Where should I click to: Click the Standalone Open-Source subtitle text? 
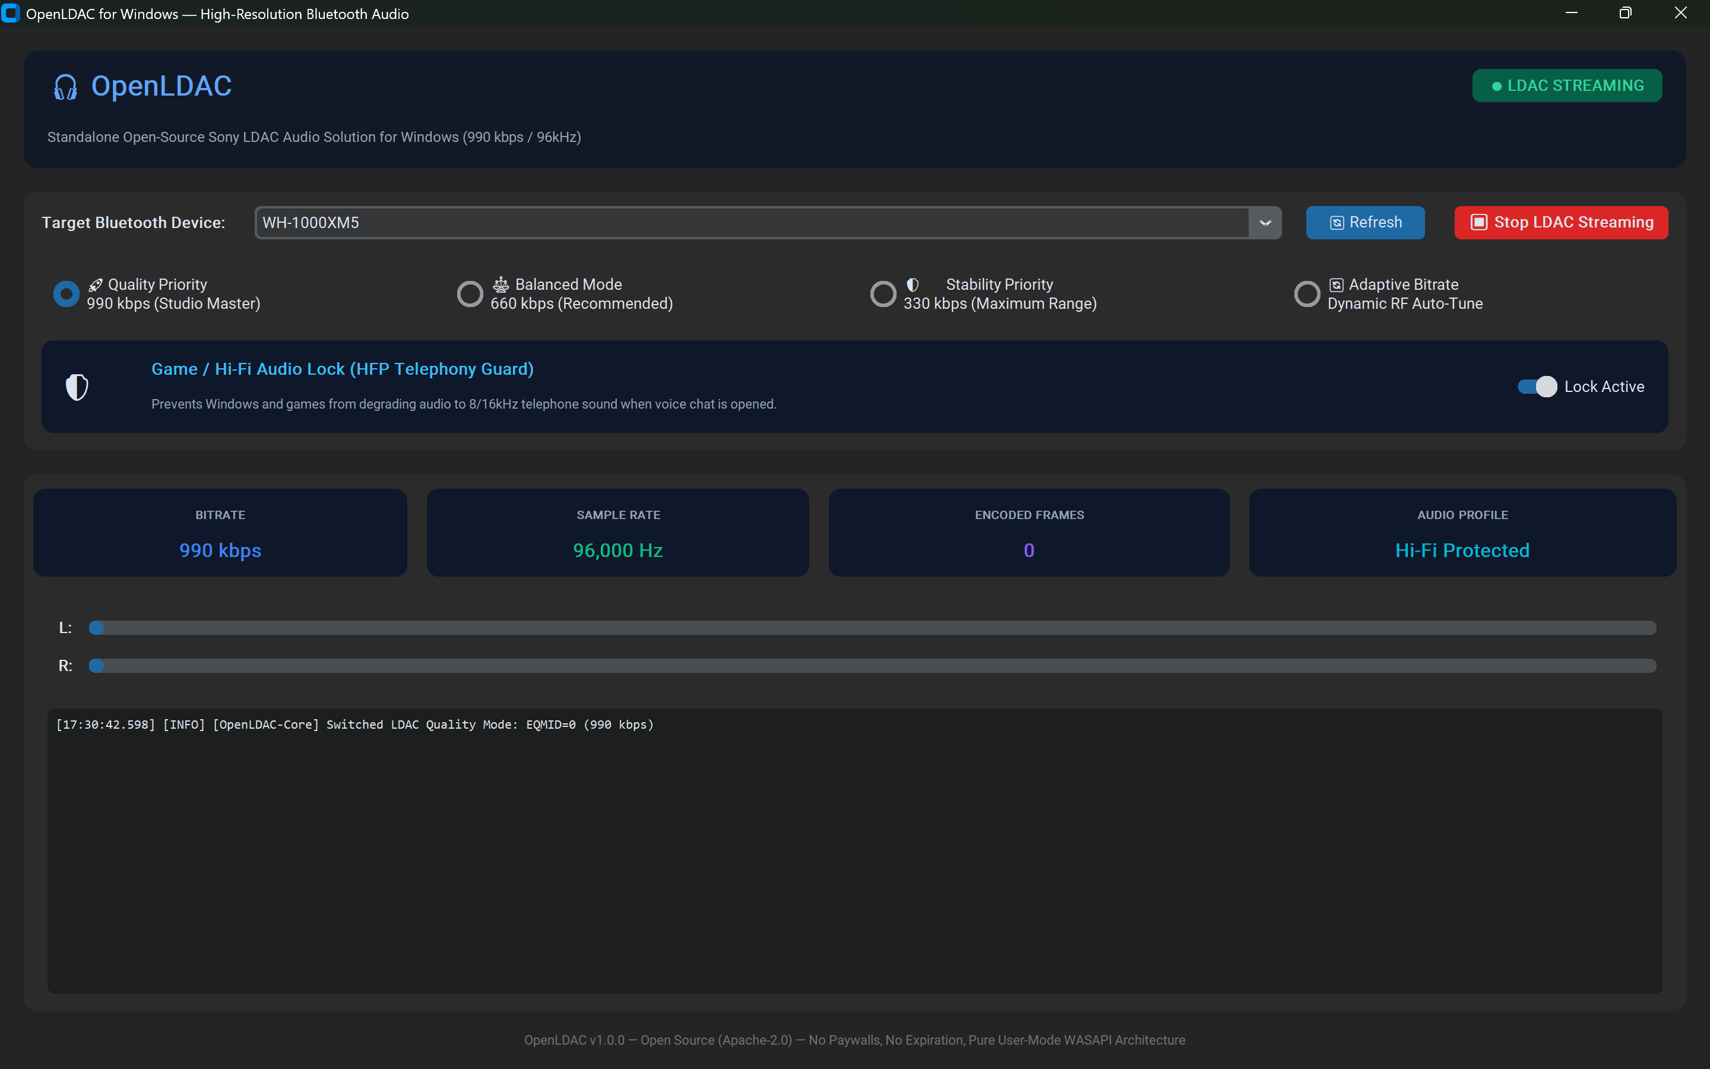[313, 137]
